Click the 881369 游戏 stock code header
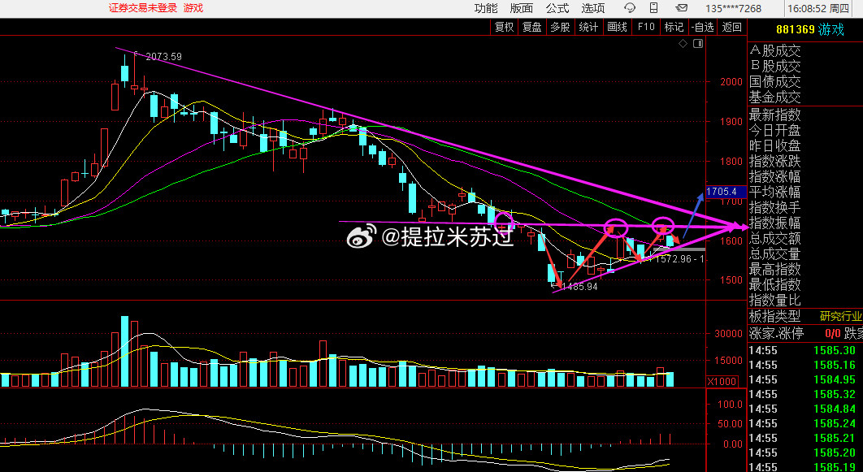 809,30
